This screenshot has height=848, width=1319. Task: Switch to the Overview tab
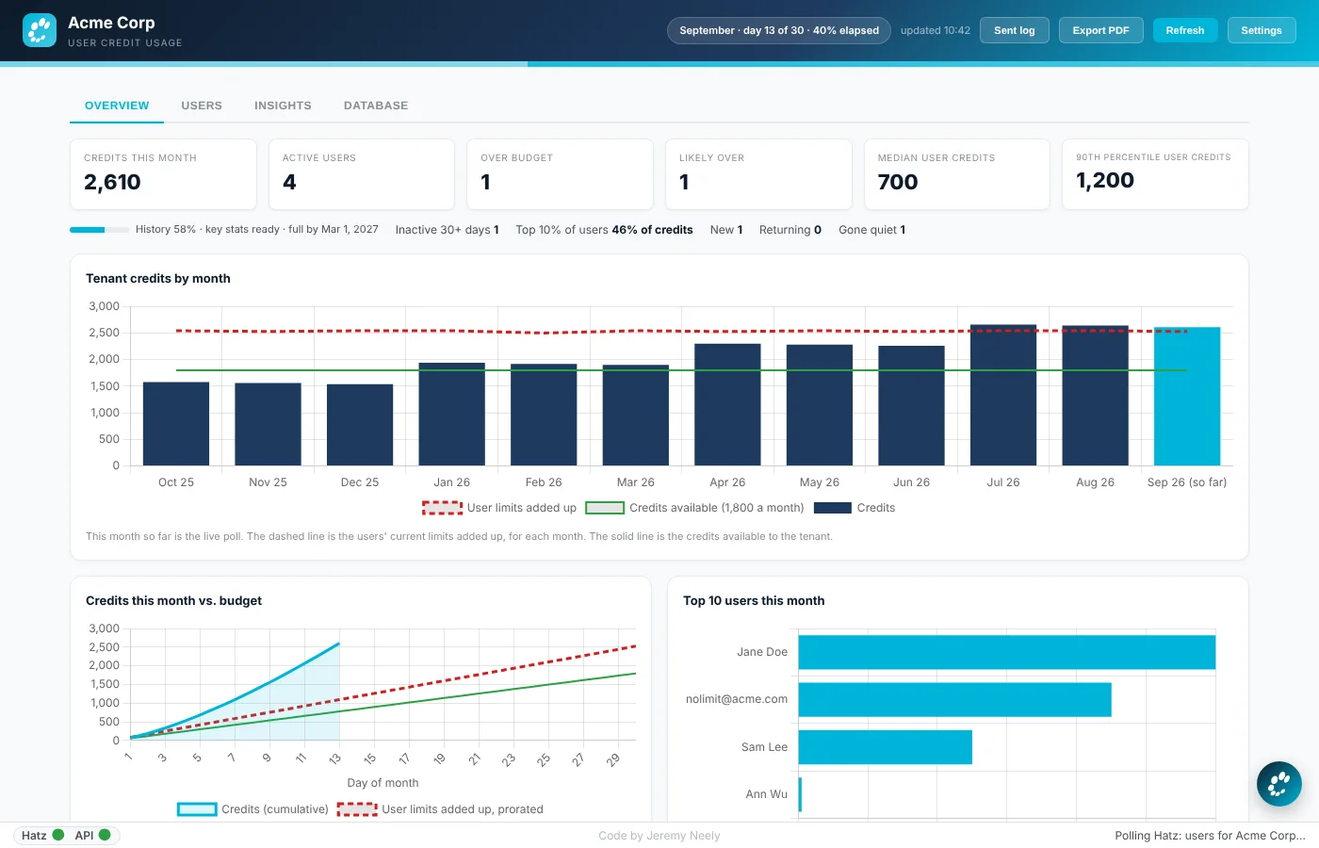[117, 106]
